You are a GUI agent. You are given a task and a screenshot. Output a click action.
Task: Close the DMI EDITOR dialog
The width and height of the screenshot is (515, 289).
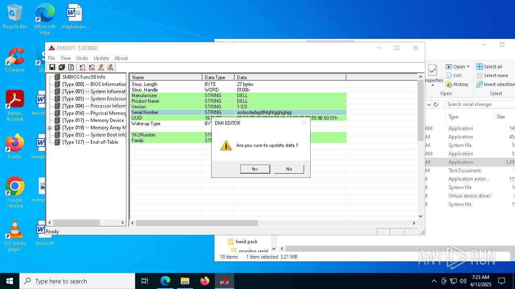(x=304, y=123)
